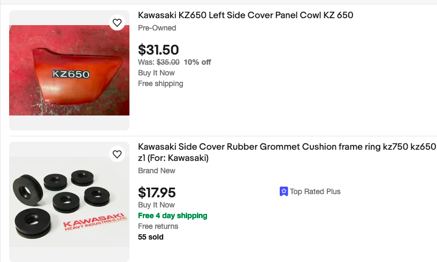Click the Brand New condition label
The image size is (437, 262).
coord(157,171)
